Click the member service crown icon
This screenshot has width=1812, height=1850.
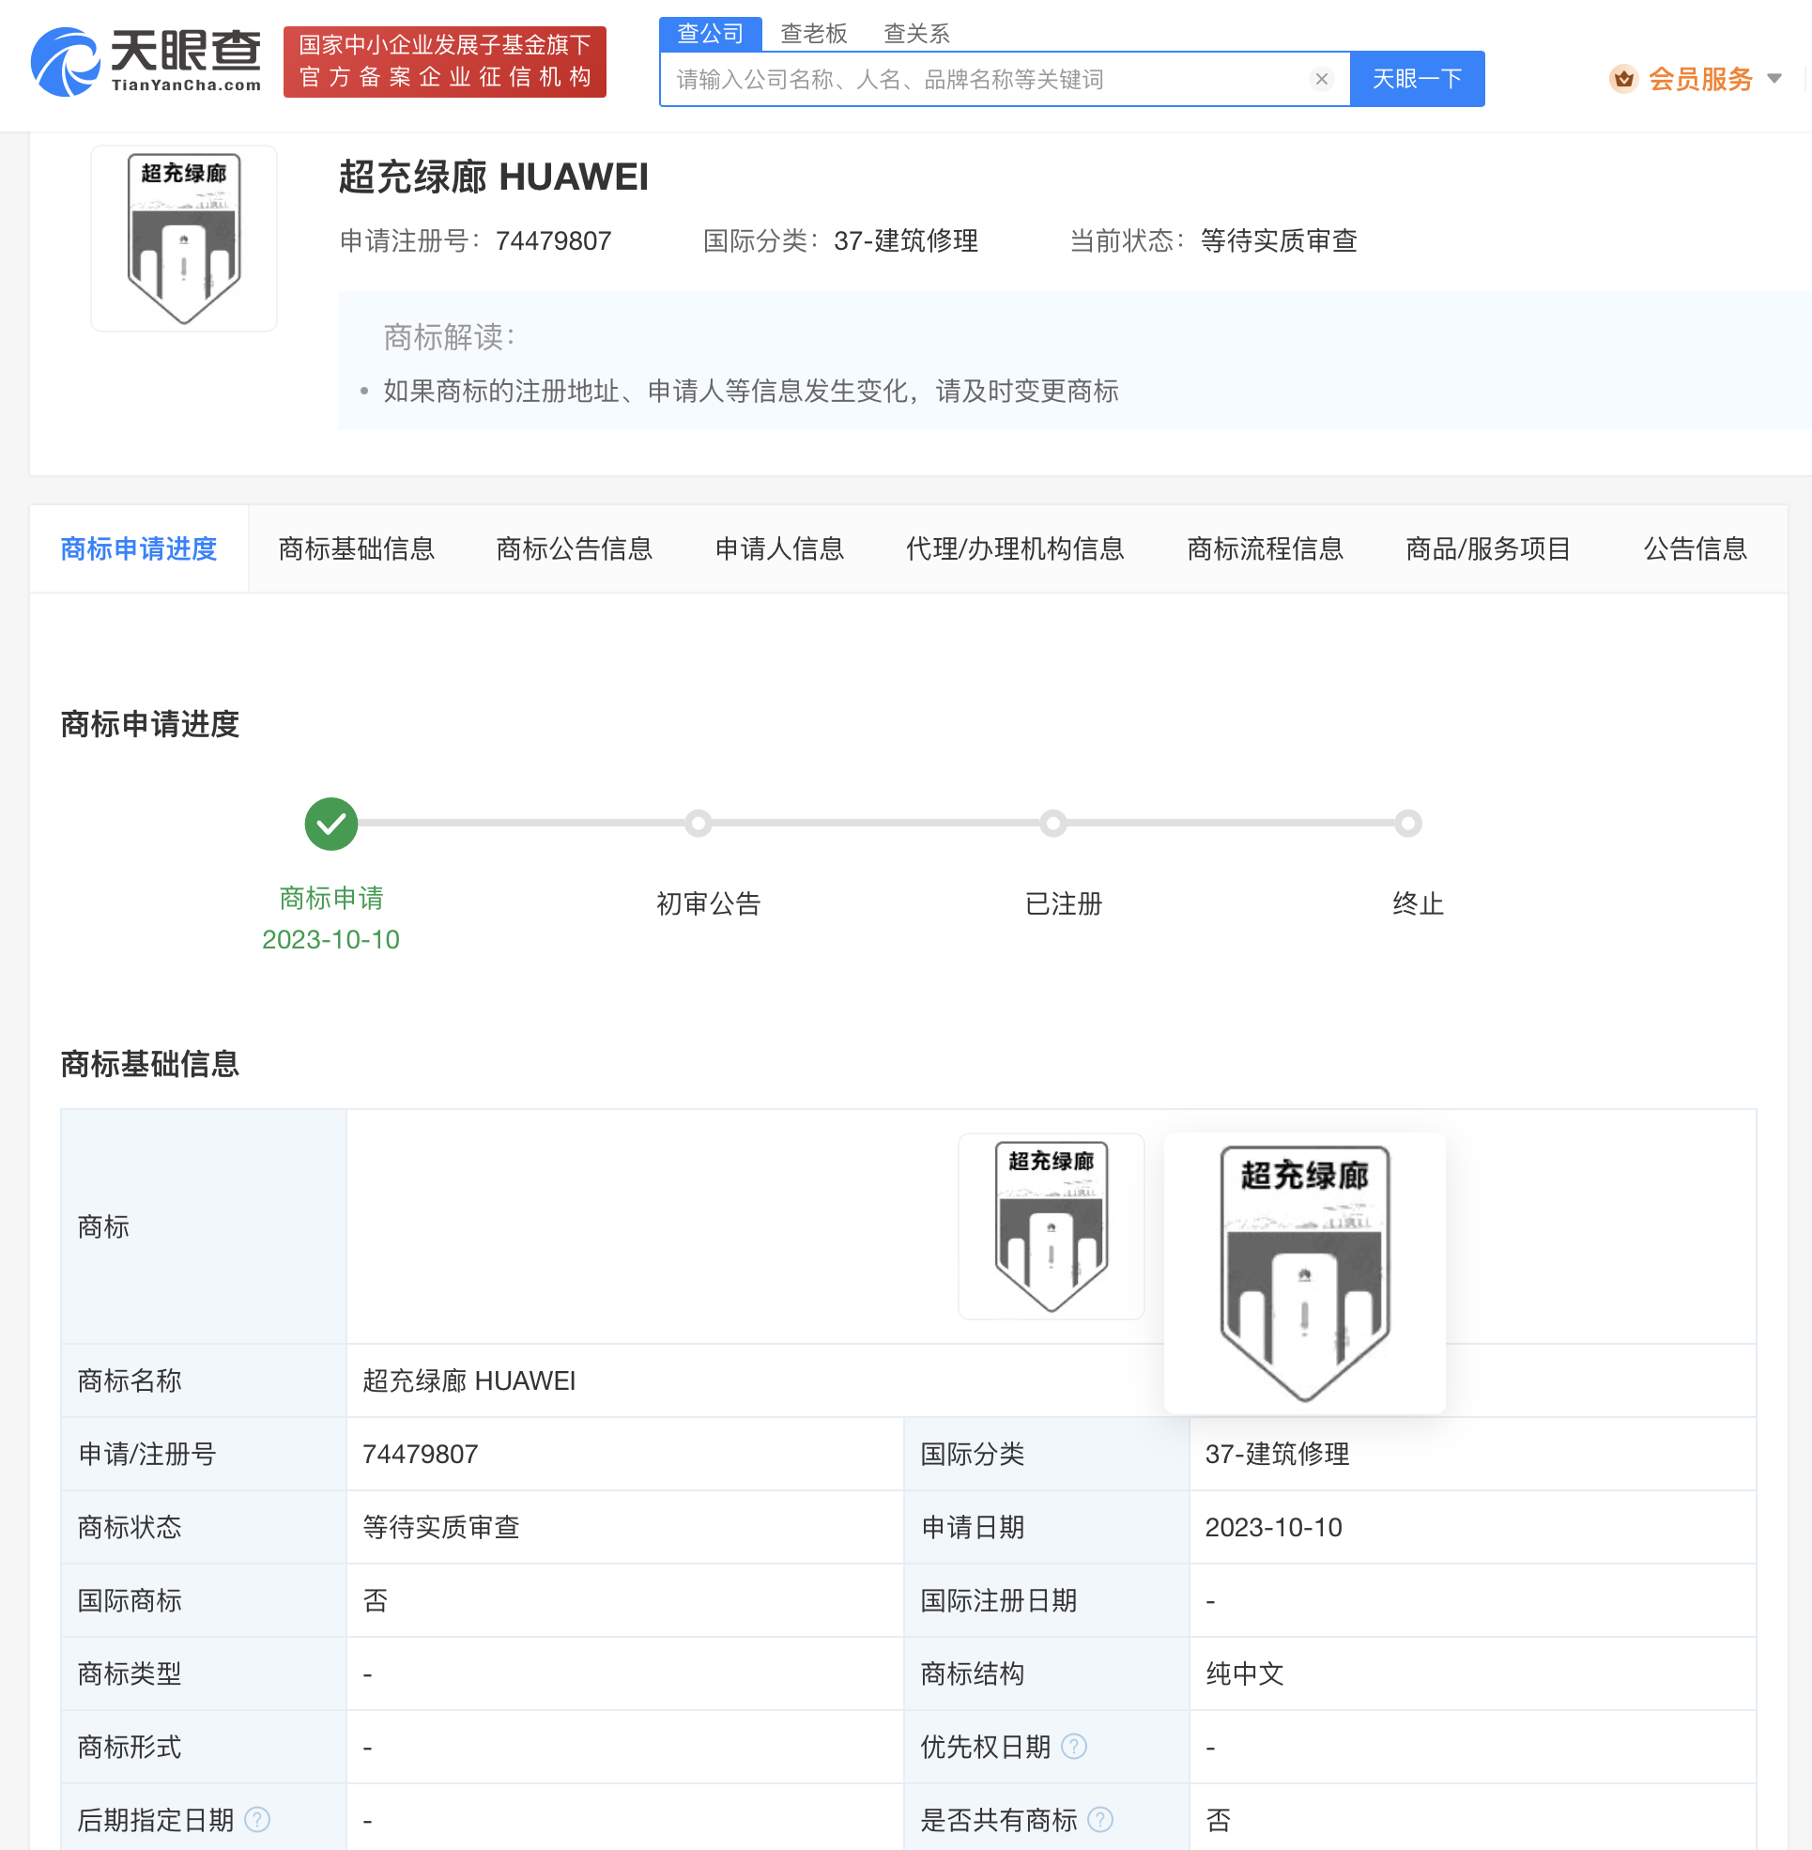tap(1623, 79)
